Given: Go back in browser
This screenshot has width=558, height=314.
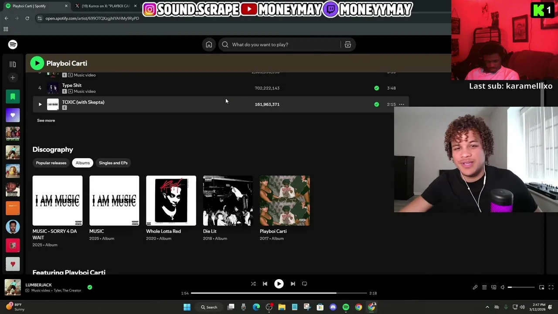Looking at the screenshot, I should click(6, 18).
